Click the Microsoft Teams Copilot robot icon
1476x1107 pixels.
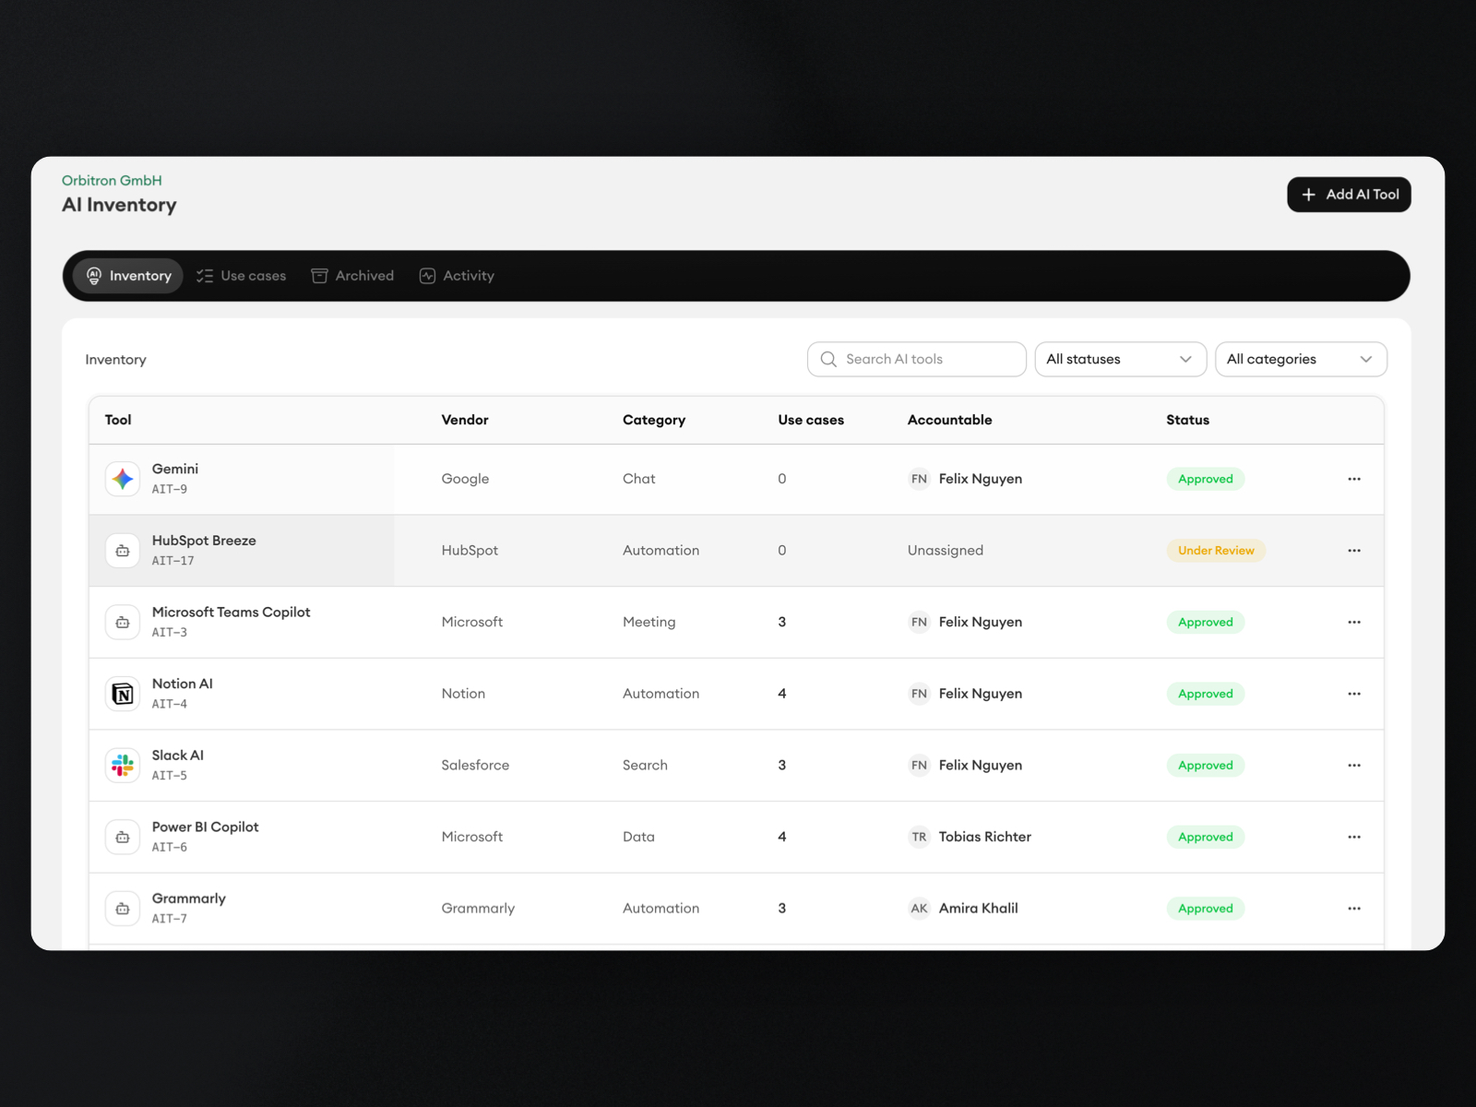(123, 623)
